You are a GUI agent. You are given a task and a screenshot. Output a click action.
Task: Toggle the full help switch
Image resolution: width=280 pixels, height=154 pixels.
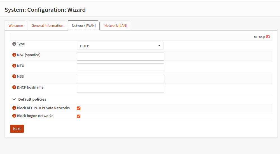pos(268,37)
